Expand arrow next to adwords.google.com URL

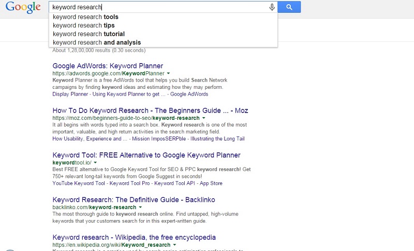[x=169, y=73]
